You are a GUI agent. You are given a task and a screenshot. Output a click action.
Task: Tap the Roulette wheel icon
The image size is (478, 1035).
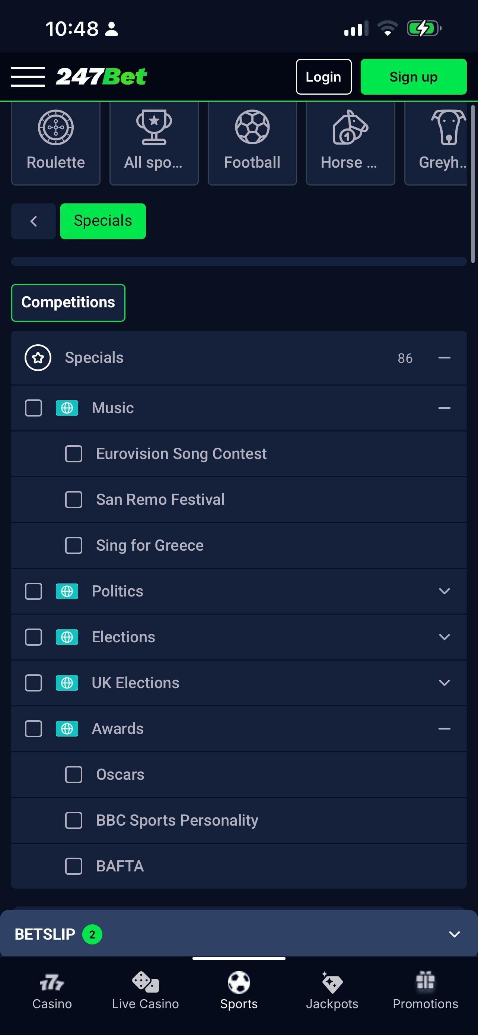coord(56,127)
